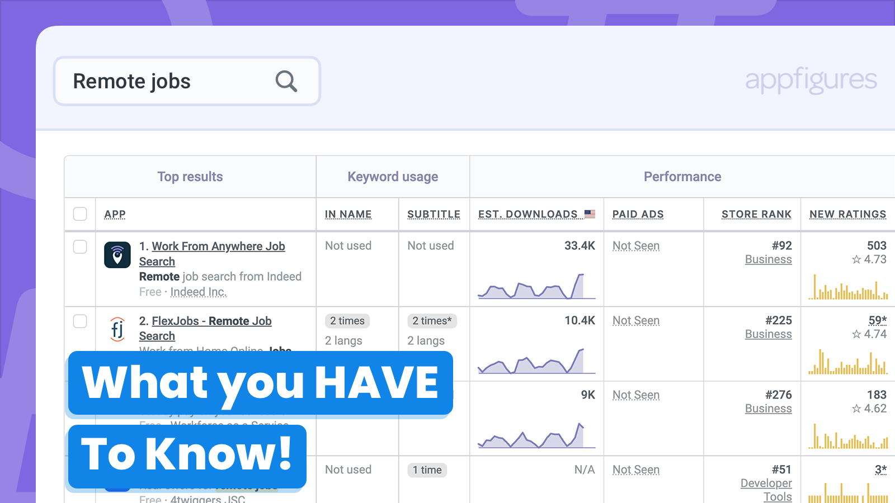Click the 183 new ratings count

coord(877,395)
